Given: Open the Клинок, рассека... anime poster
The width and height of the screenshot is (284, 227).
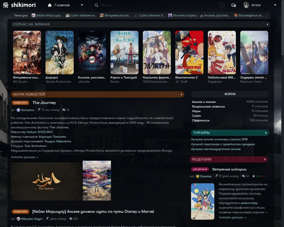Looking at the screenshot, I should pos(92,52).
